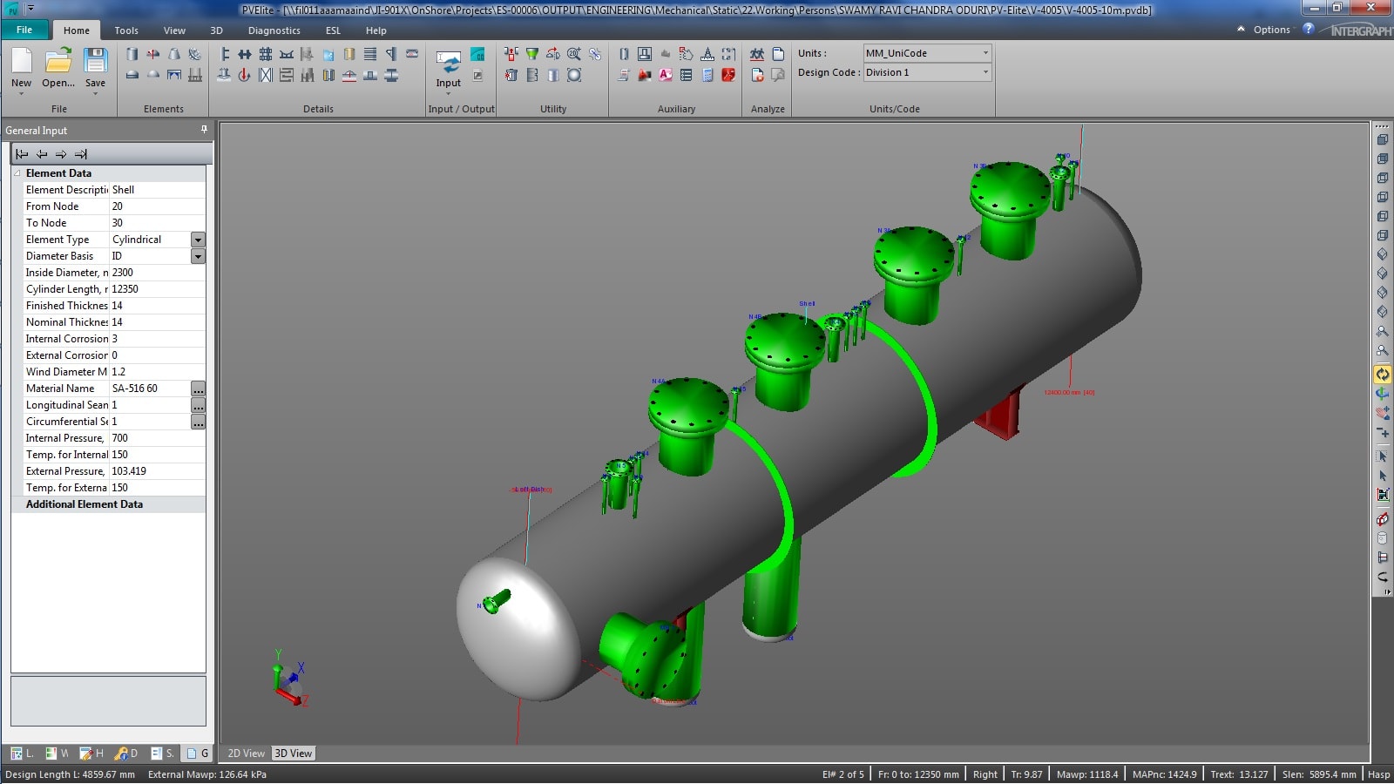This screenshot has height=784, width=1394.
Task: Open the Diameter Basis dropdown arrow
Action: [198, 256]
